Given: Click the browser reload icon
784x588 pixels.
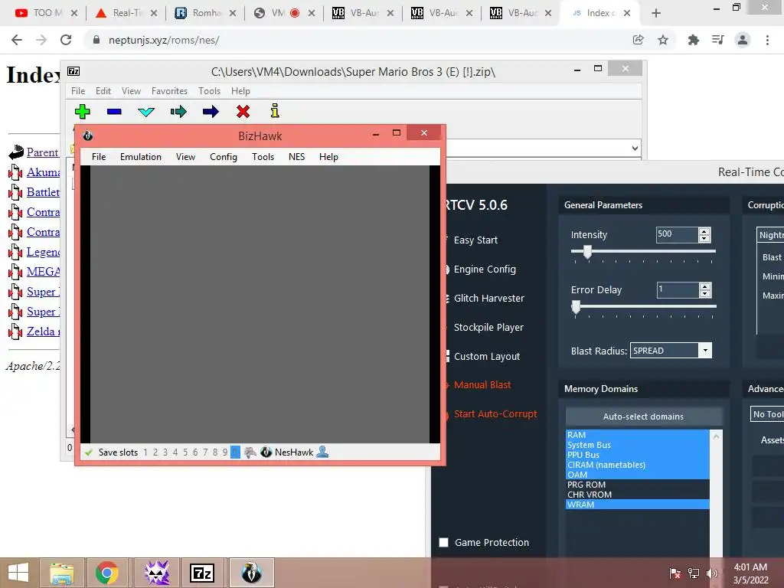Looking at the screenshot, I should pos(66,40).
